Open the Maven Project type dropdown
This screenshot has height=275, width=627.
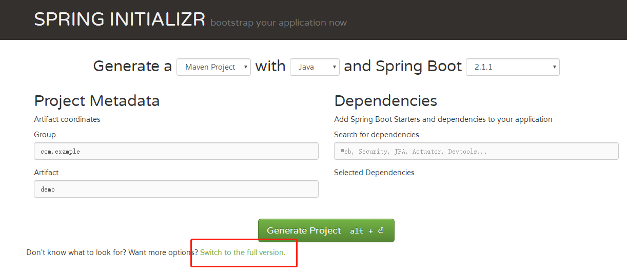point(213,67)
